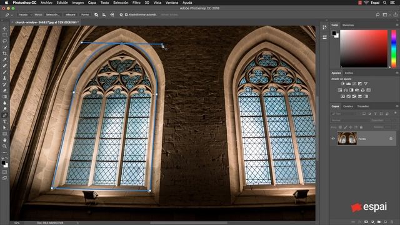400x225 pixels.
Task: Click foreground swatch in Color panel
Action: tap(334, 33)
